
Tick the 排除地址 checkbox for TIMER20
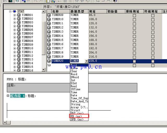(134, 62)
